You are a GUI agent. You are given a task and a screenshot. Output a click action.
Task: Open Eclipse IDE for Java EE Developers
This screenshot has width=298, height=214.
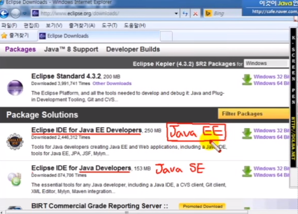coord(86,130)
